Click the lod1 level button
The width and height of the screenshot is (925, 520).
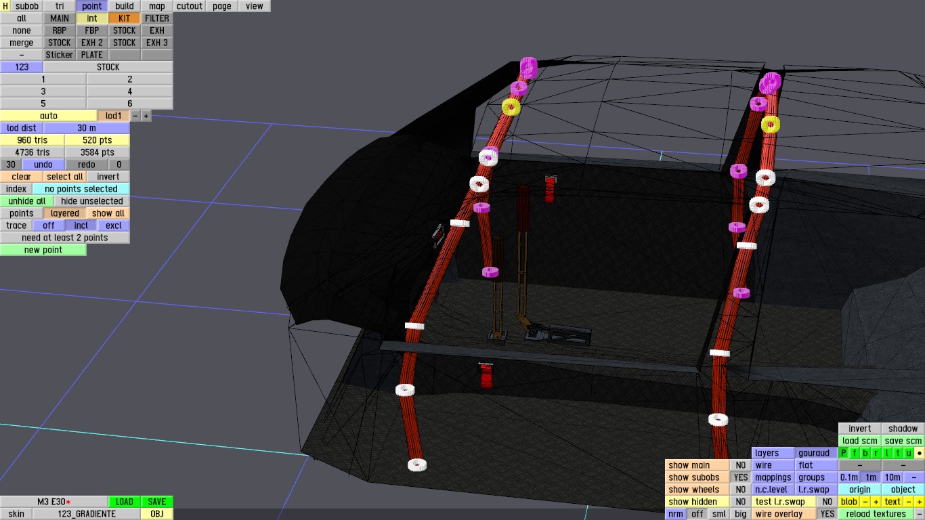[x=114, y=116]
